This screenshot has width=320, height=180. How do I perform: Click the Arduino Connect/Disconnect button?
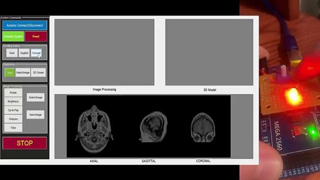coord(24,25)
